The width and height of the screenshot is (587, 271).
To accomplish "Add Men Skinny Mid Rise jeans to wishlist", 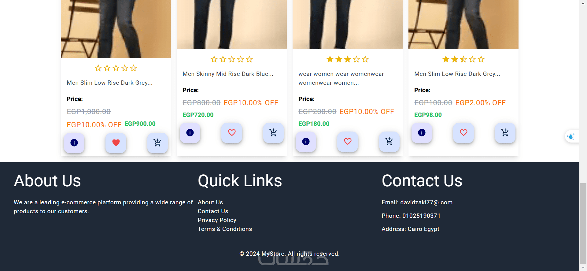I will tap(232, 133).
